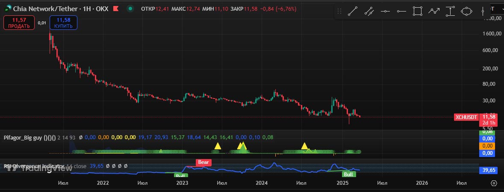Click the ОТКР 12,41 open value
Screen dimensions: 504x192
[x=156, y=9]
